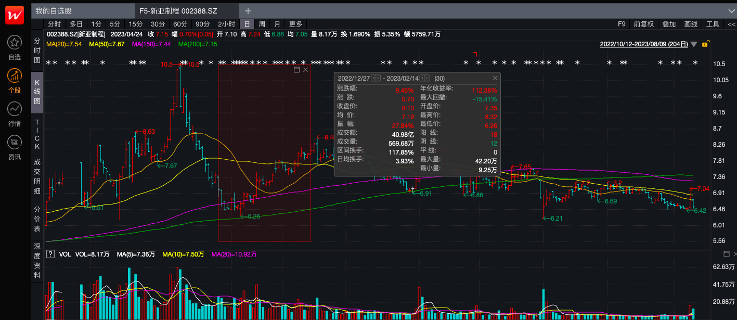Open the 自选 watchlist star icon
This screenshot has height=320, width=737.
[15, 43]
